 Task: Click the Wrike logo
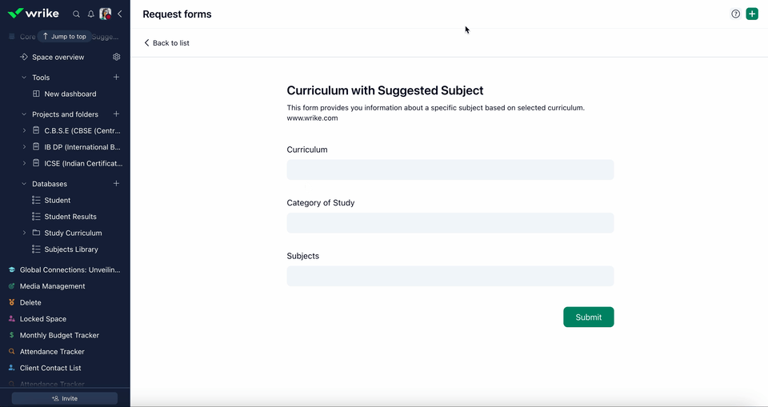click(x=34, y=14)
